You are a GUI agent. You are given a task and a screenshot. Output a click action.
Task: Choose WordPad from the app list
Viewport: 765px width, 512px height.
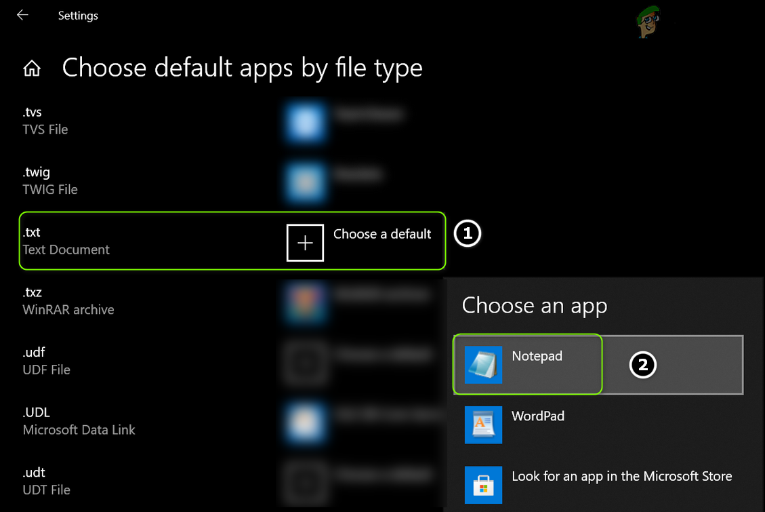538,416
